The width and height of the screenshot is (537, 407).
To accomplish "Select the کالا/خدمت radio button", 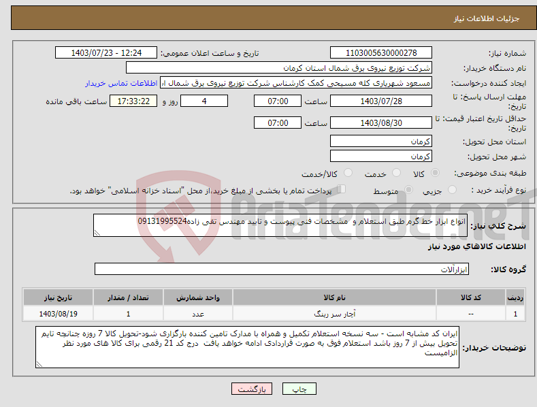I will [348, 173].
